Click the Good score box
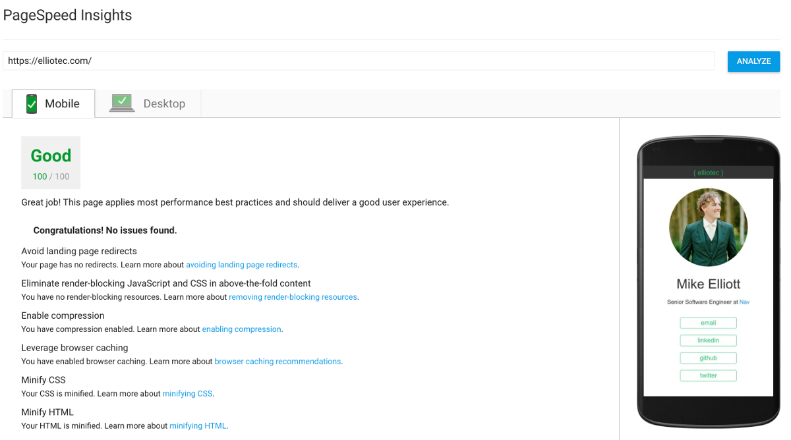 [51, 163]
